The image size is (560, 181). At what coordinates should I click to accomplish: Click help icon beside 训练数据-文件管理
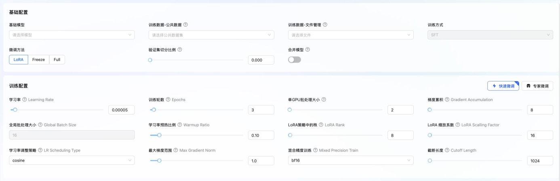tap(325, 25)
